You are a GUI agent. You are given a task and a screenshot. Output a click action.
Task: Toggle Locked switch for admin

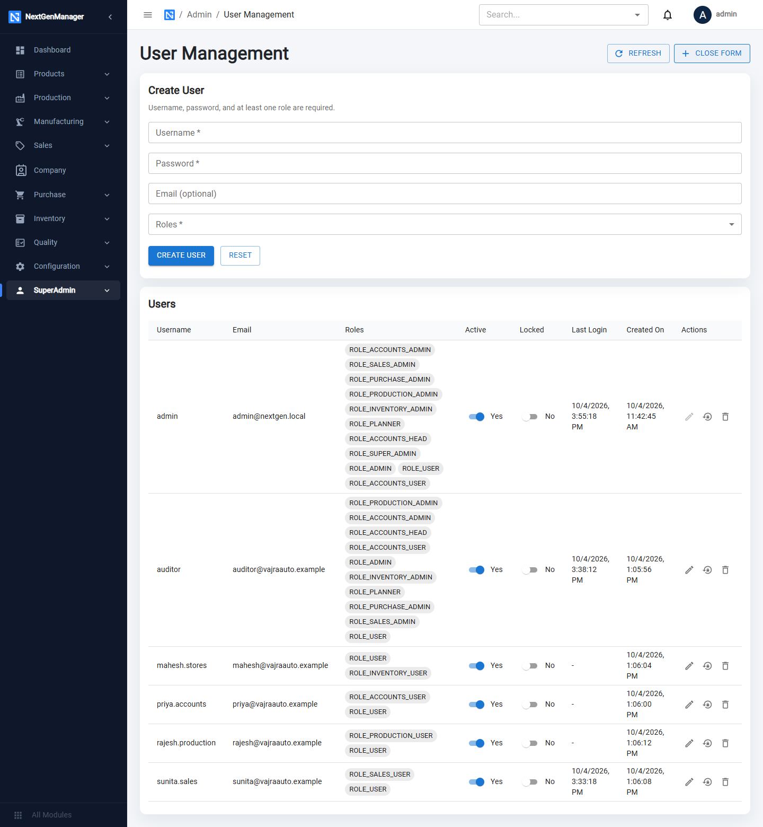pos(530,417)
